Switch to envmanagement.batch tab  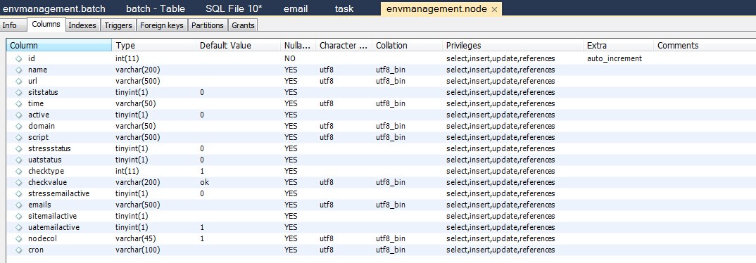click(x=54, y=9)
